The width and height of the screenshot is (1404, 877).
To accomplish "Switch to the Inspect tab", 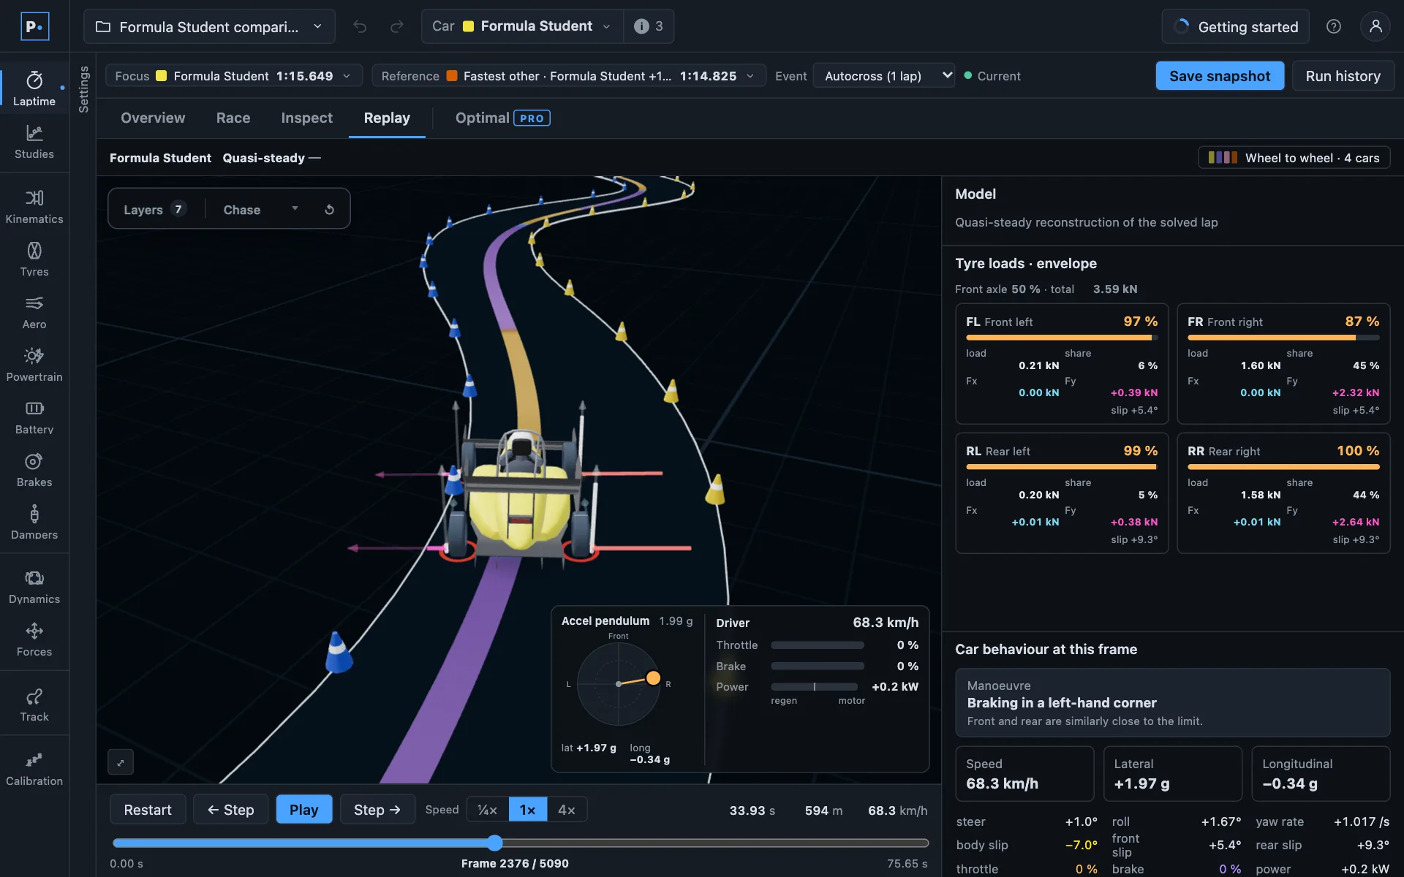I will tap(307, 118).
